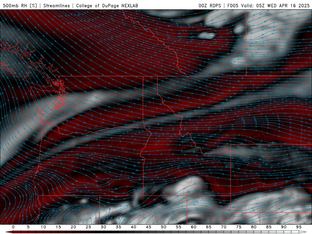
Task: Click the "55" value on the color scale
Action: click(x=179, y=227)
